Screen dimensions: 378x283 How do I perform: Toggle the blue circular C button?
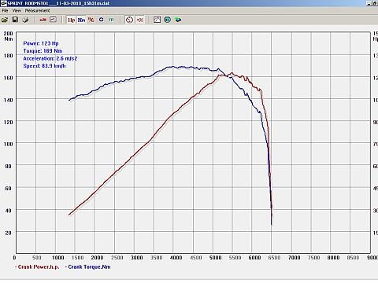[102, 20]
